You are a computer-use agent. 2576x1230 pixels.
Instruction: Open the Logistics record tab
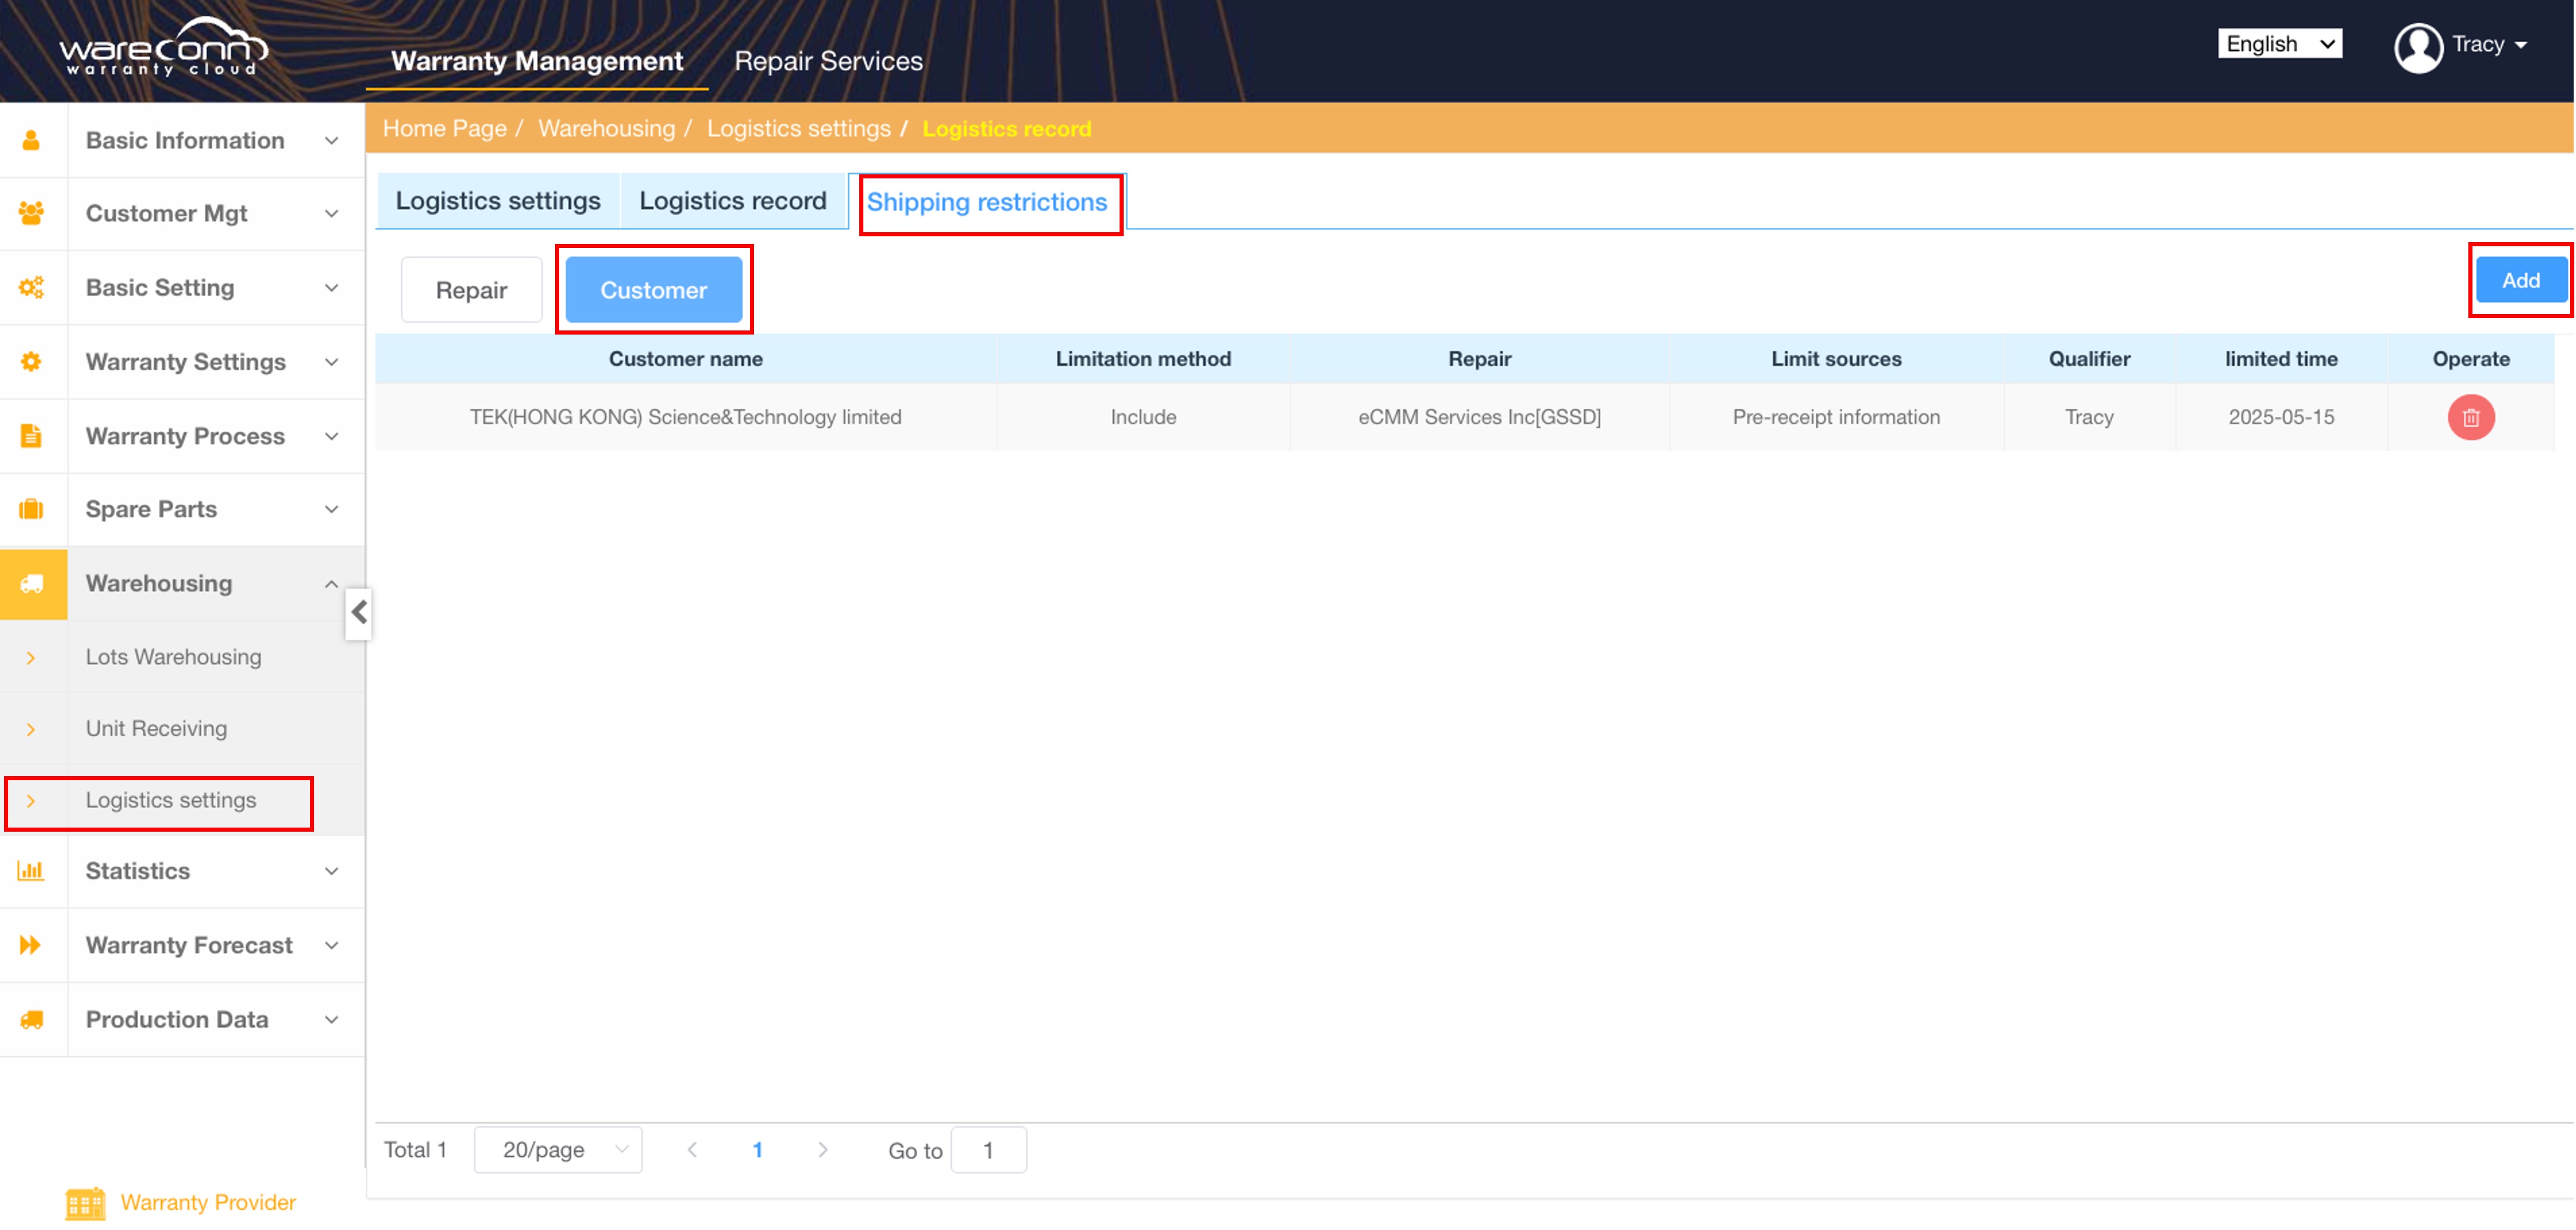pos(732,201)
